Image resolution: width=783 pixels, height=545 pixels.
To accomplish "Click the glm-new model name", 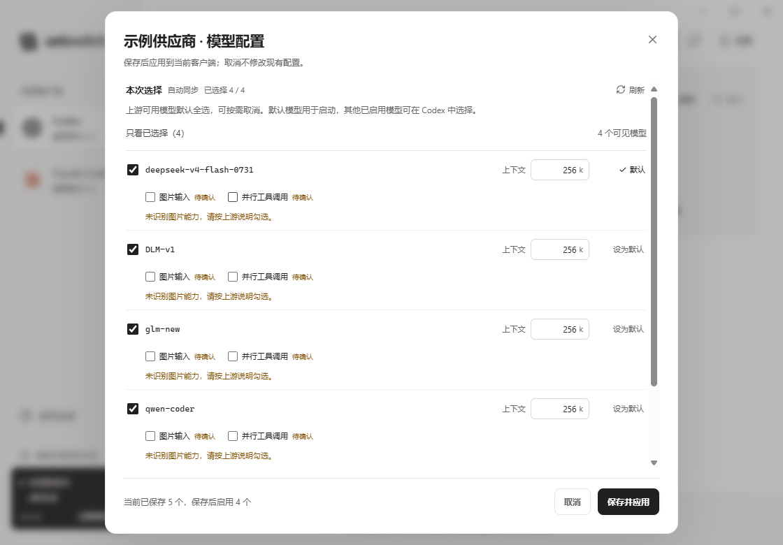I will click(162, 329).
